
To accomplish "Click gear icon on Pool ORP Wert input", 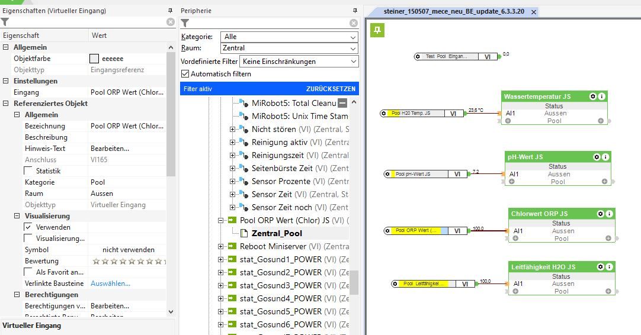I will click(x=387, y=231).
